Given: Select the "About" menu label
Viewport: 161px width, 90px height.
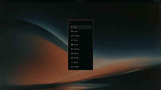Looking at the screenshot, I should point(76,62).
